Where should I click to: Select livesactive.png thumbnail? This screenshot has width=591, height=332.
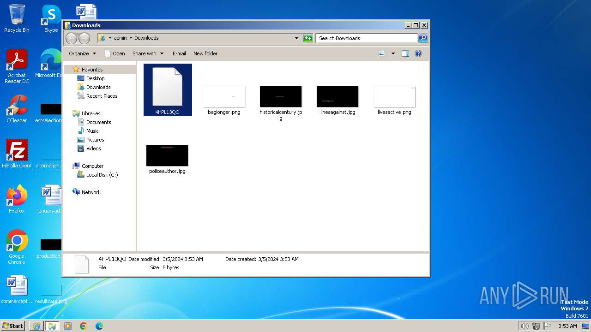pos(394,96)
